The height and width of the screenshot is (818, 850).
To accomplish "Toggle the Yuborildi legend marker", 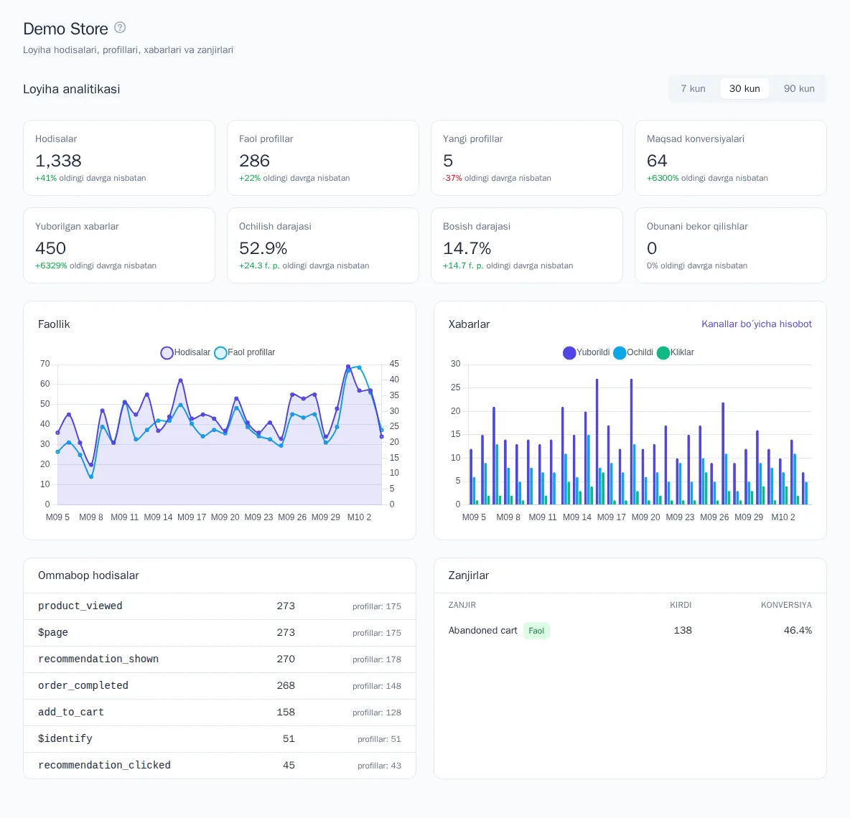I will tap(569, 352).
